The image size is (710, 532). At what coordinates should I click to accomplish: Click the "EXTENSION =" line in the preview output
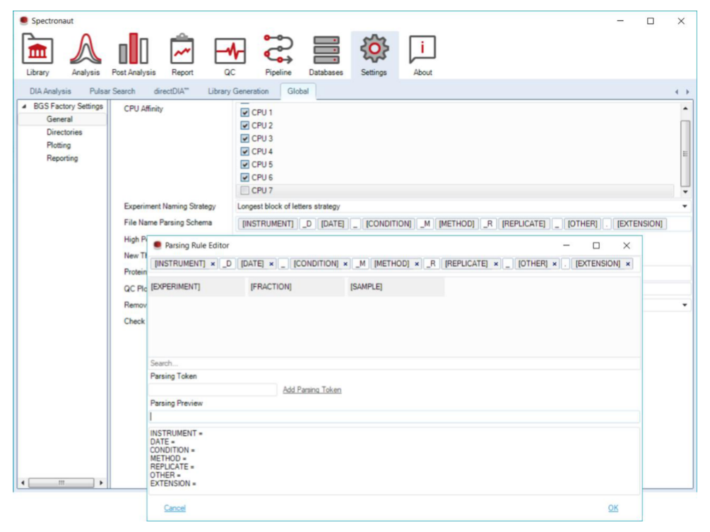(x=173, y=483)
